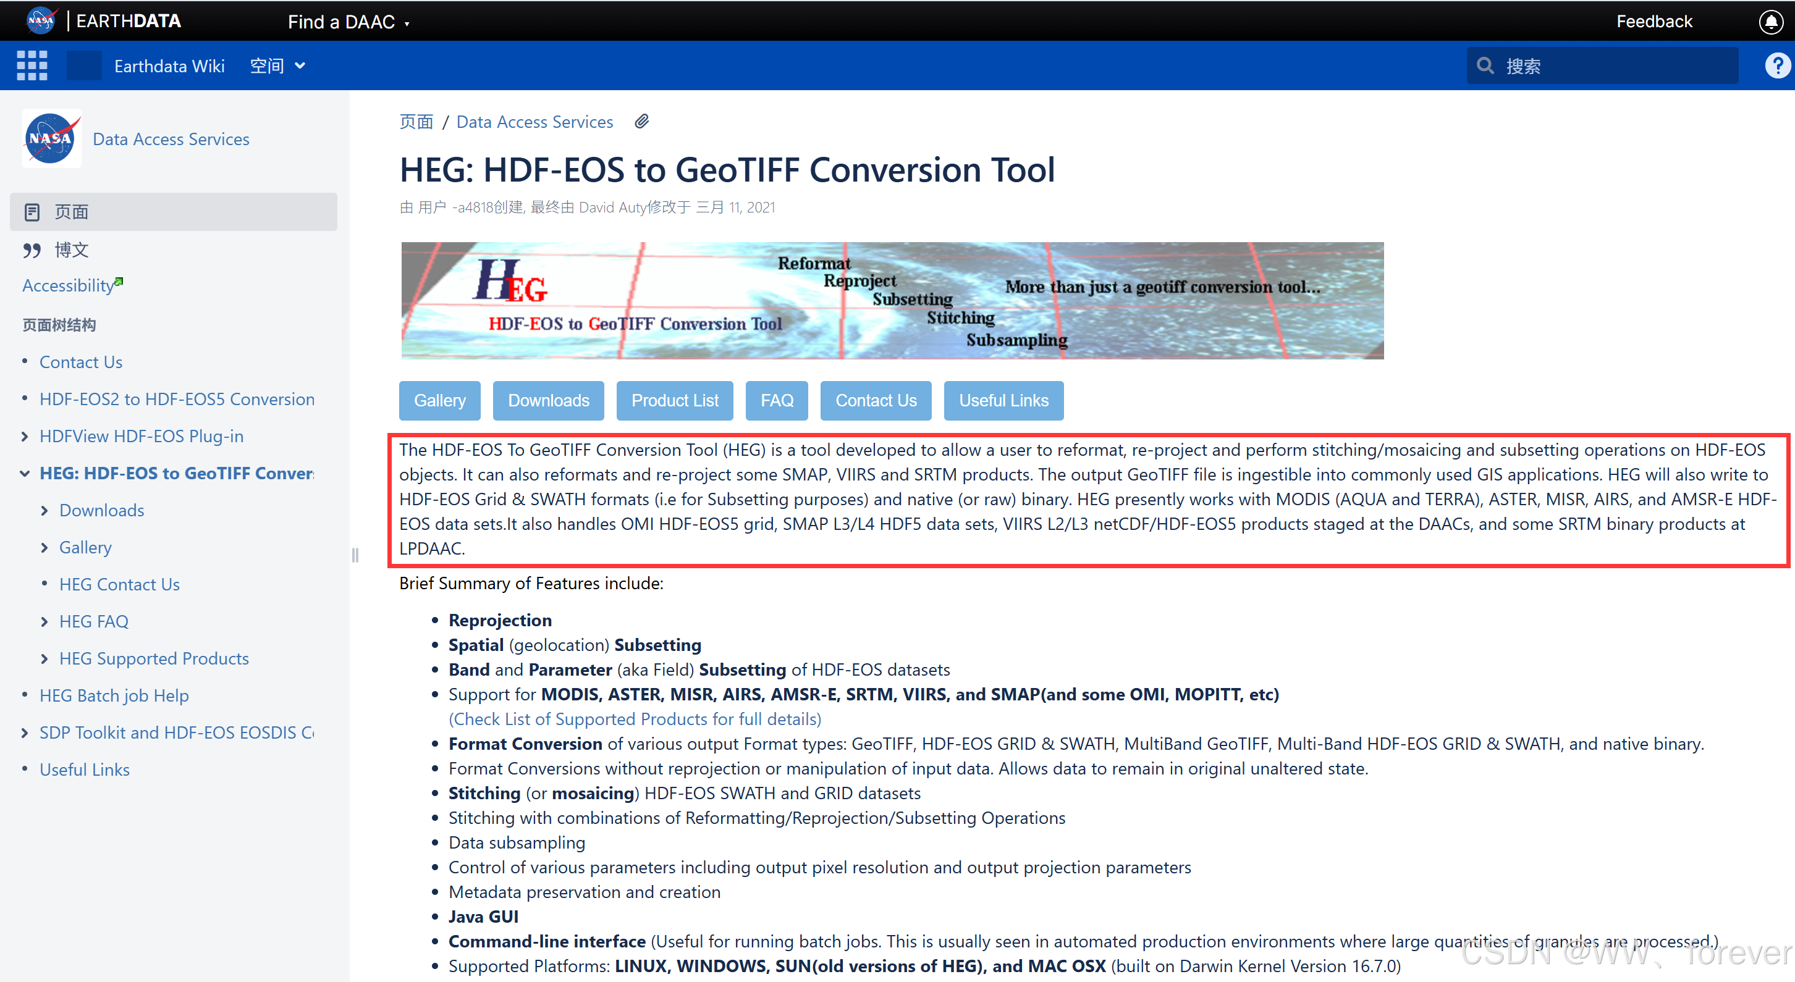Click the search magnifier icon
Image resolution: width=1795 pixels, height=982 pixels.
[x=1485, y=65]
